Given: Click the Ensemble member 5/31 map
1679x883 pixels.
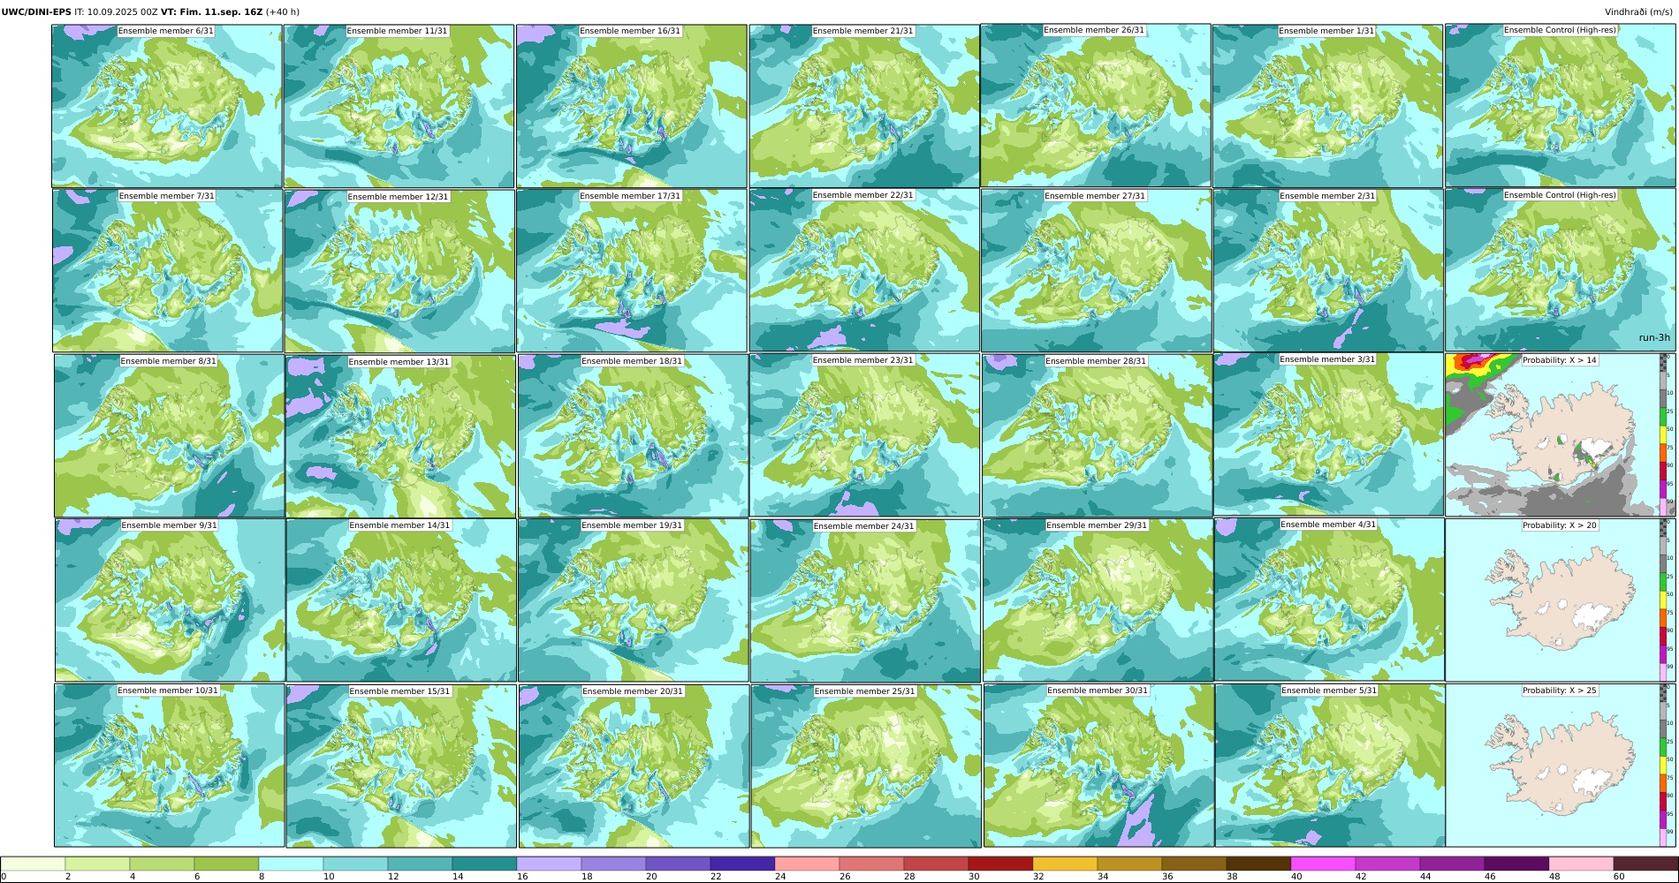Looking at the screenshot, I should click(x=1330, y=766).
